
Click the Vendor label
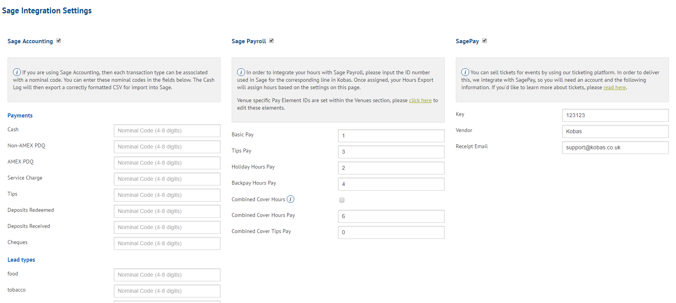464,130
